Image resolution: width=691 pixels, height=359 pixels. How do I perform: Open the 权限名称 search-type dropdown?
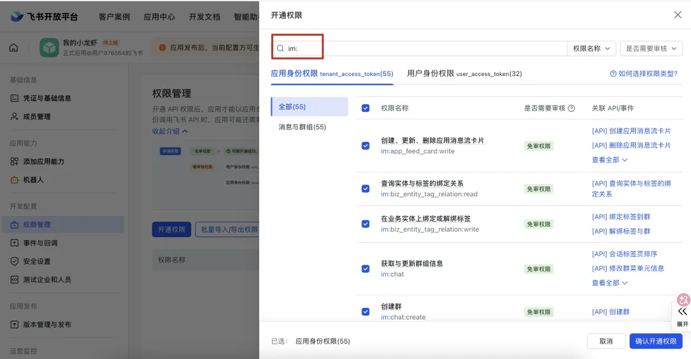(x=591, y=49)
